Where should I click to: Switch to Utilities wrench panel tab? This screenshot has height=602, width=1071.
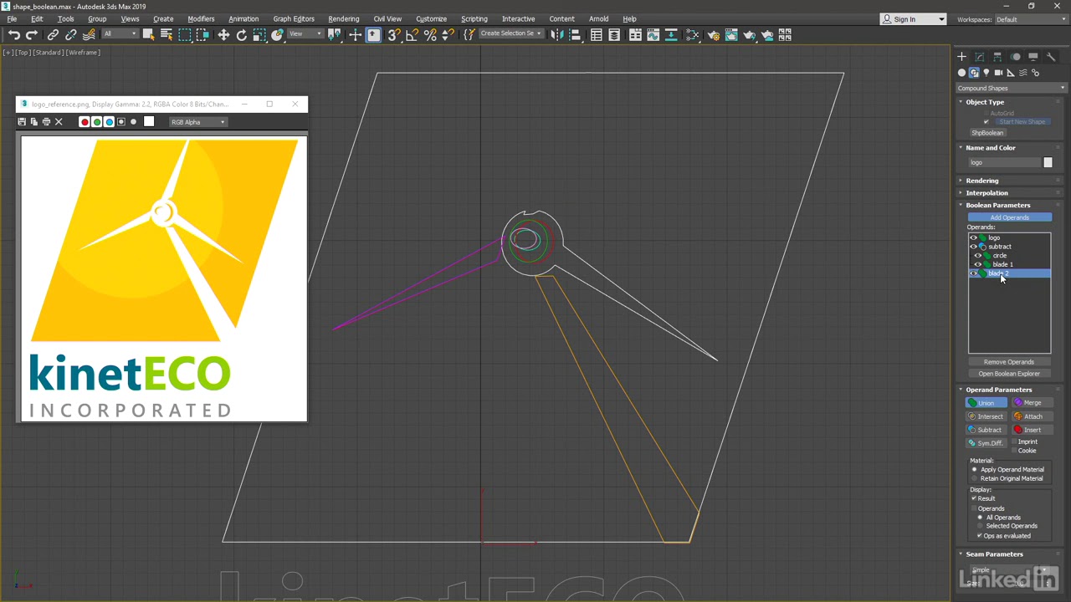click(1051, 57)
